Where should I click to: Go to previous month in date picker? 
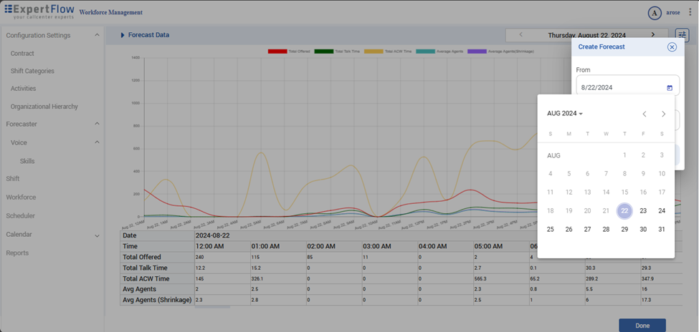(x=645, y=114)
